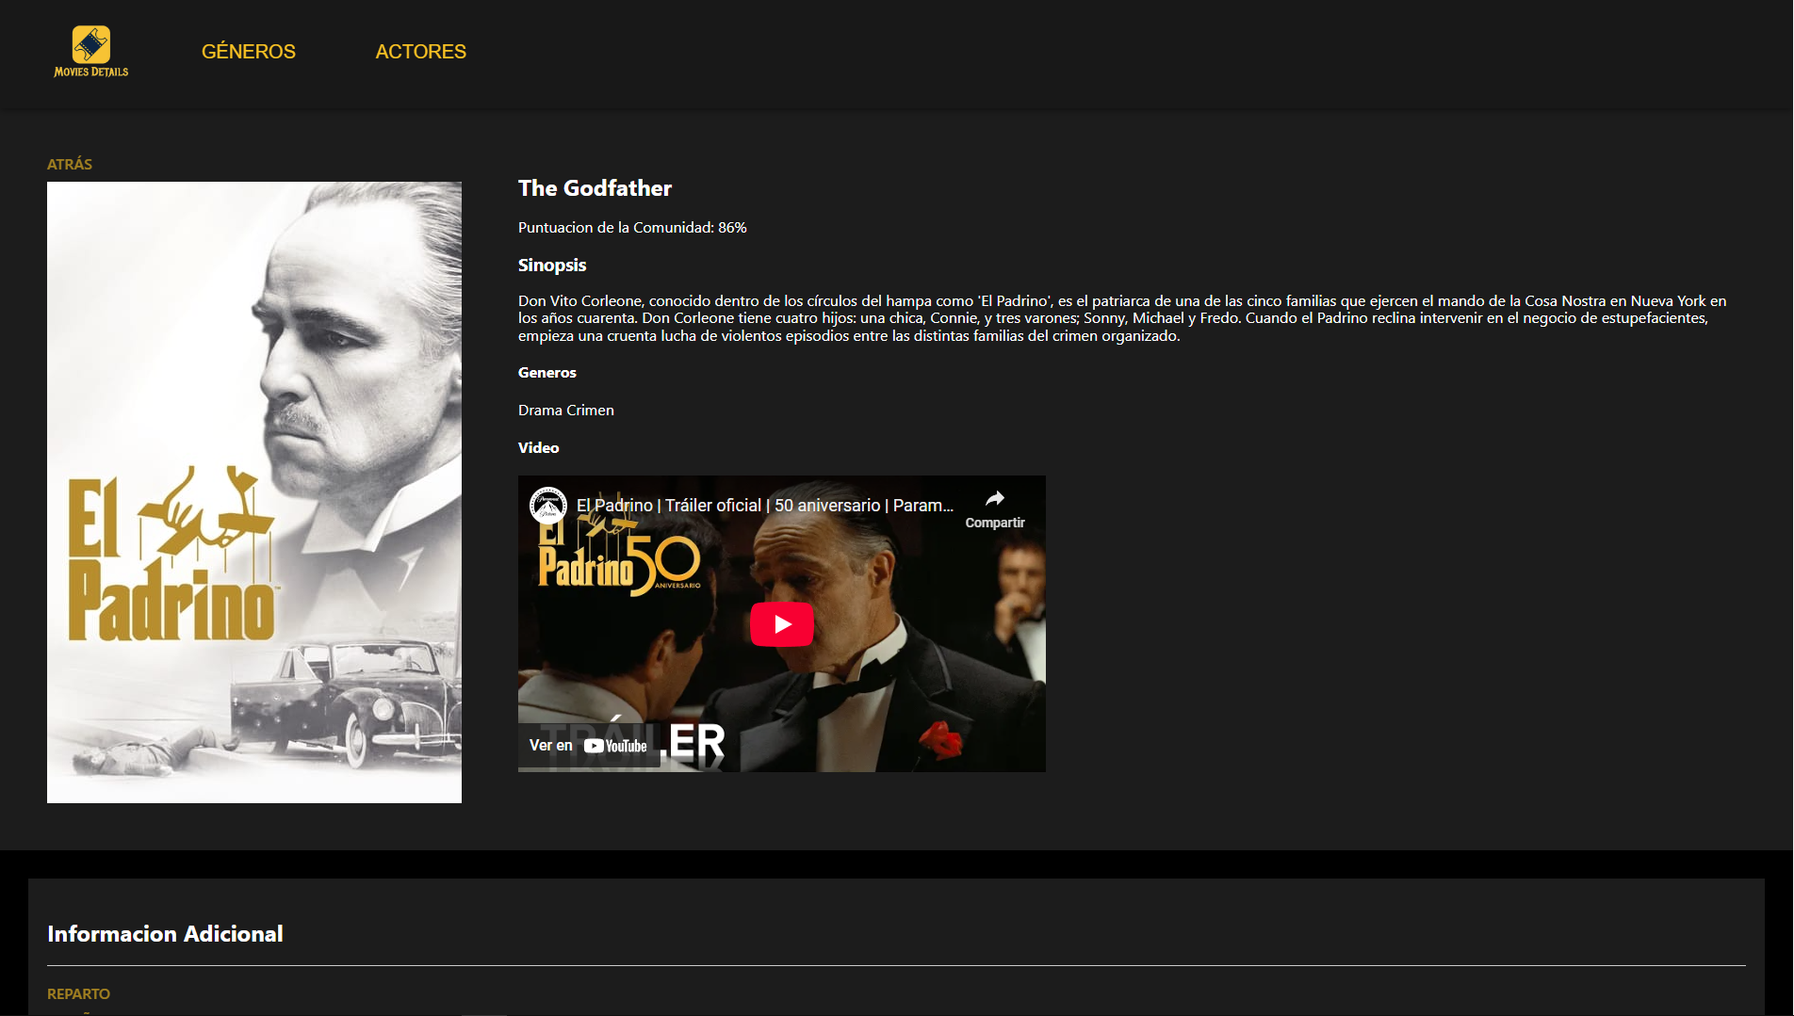Click the Compartir share arrow icon

(x=994, y=499)
